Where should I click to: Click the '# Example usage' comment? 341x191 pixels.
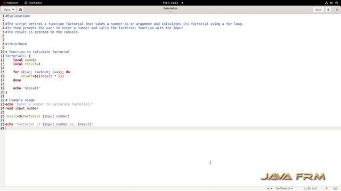tap(20, 100)
